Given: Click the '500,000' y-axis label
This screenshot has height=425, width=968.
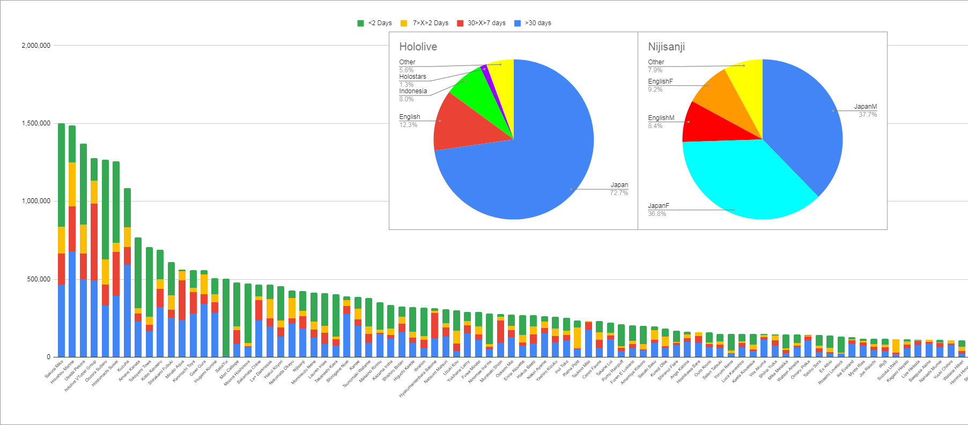Looking at the screenshot, I should pos(38,279).
